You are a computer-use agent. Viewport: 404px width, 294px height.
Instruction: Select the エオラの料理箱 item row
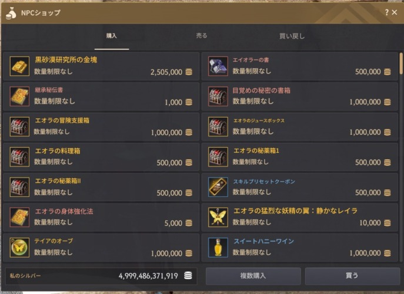[101, 157]
